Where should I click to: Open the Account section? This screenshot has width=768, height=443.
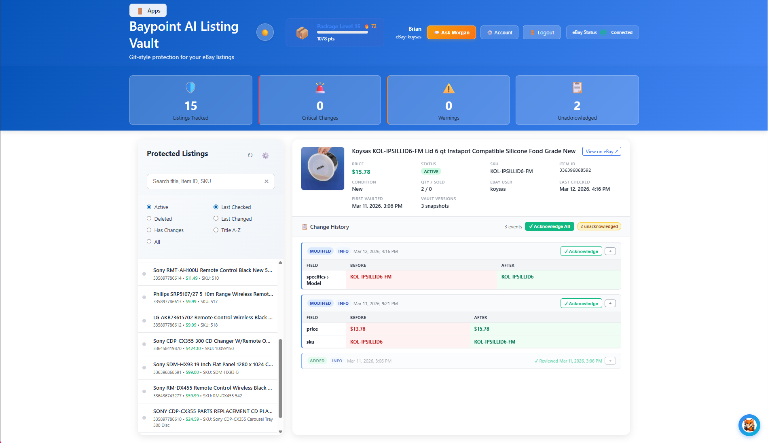click(x=499, y=32)
